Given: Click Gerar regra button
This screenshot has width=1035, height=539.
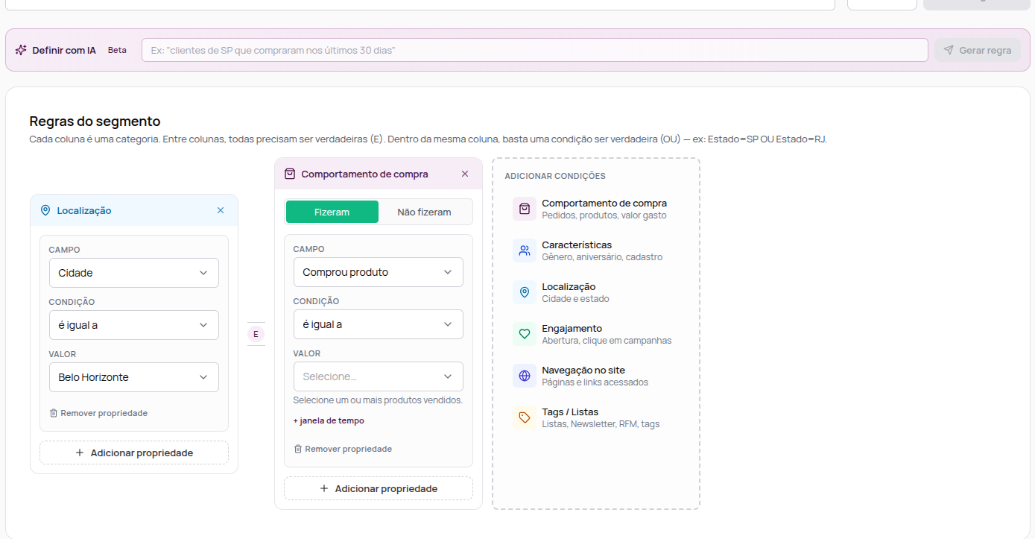Looking at the screenshot, I should click(x=978, y=50).
